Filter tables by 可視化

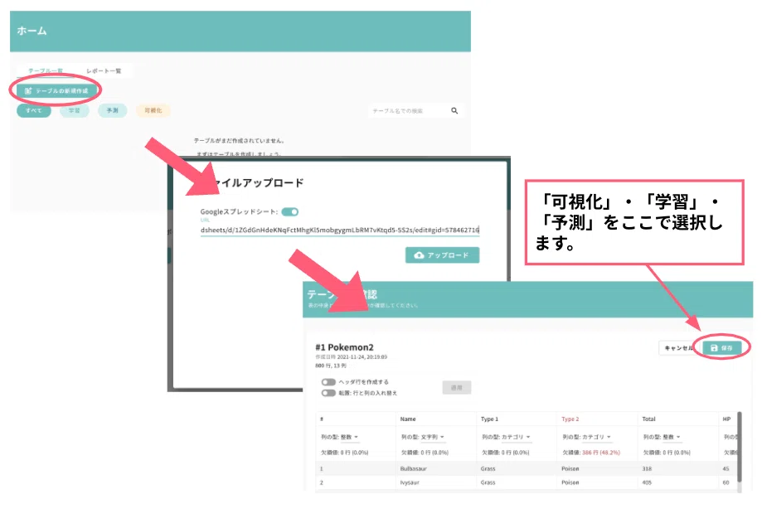click(153, 111)
